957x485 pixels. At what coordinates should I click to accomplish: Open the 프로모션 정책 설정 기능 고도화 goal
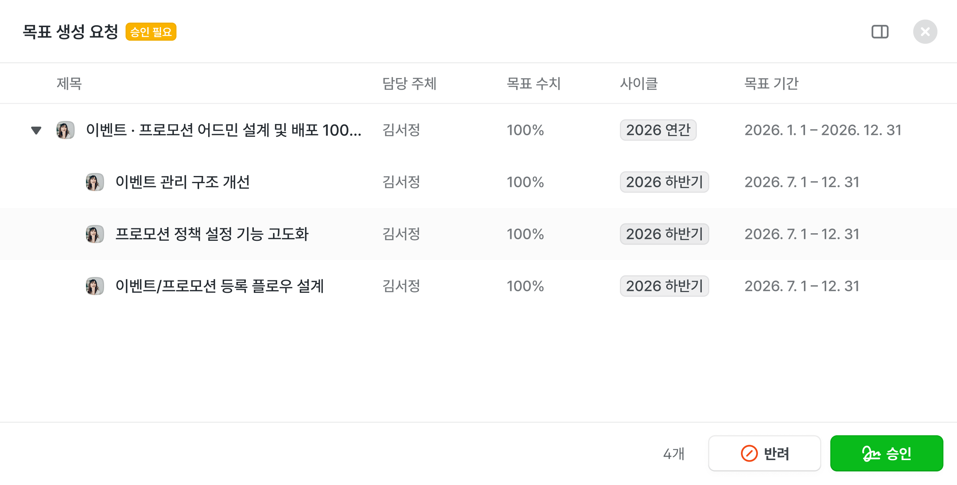coord(212,234)
